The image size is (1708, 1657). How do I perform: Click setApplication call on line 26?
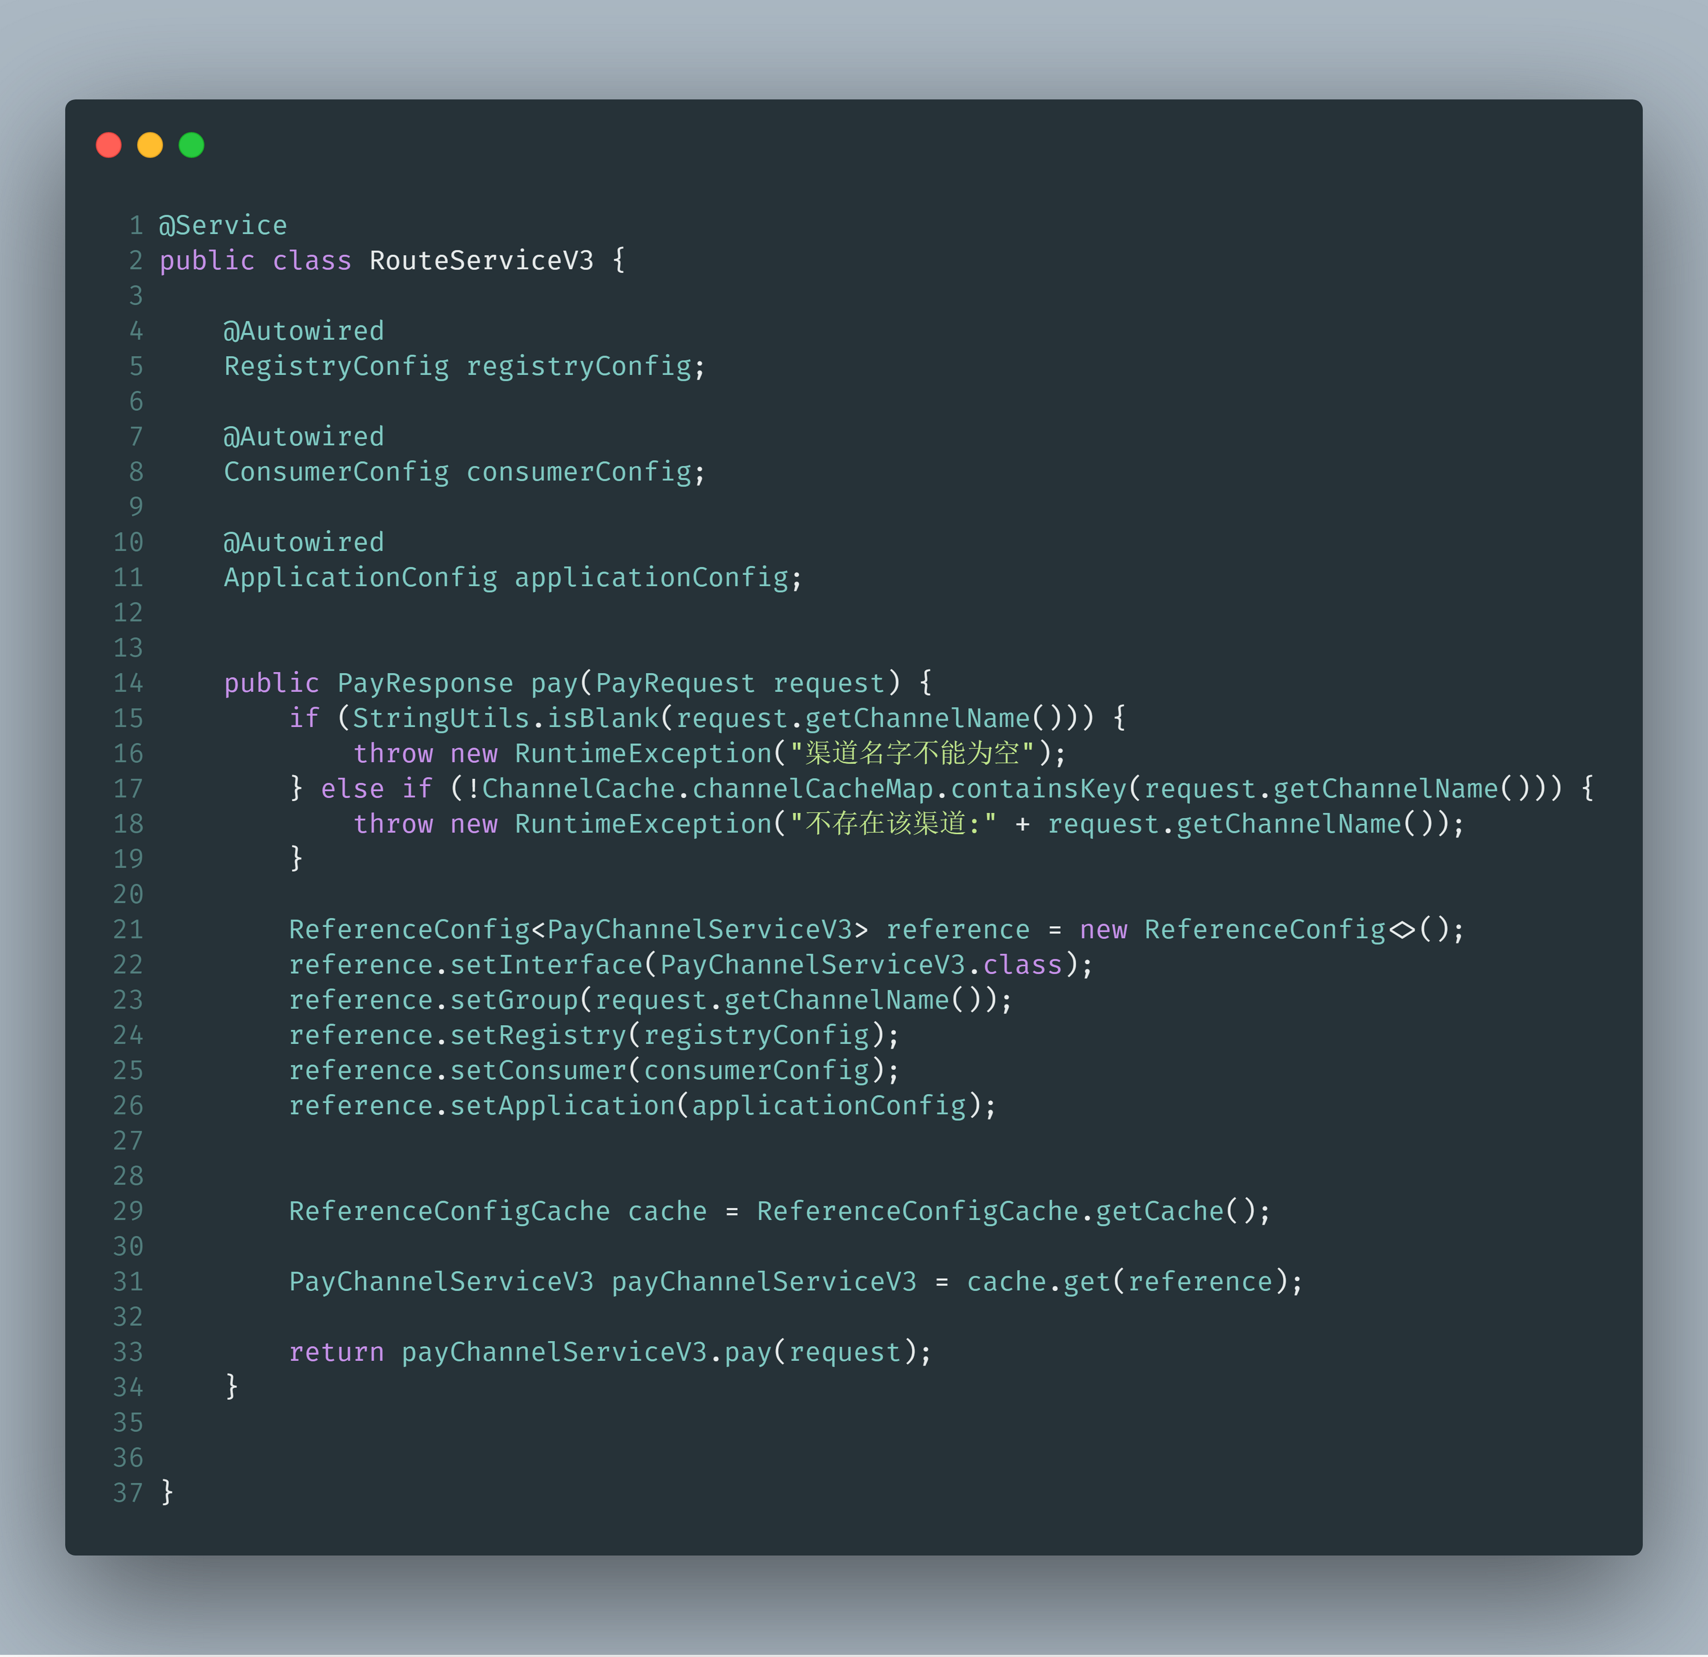coord(563,1106)
